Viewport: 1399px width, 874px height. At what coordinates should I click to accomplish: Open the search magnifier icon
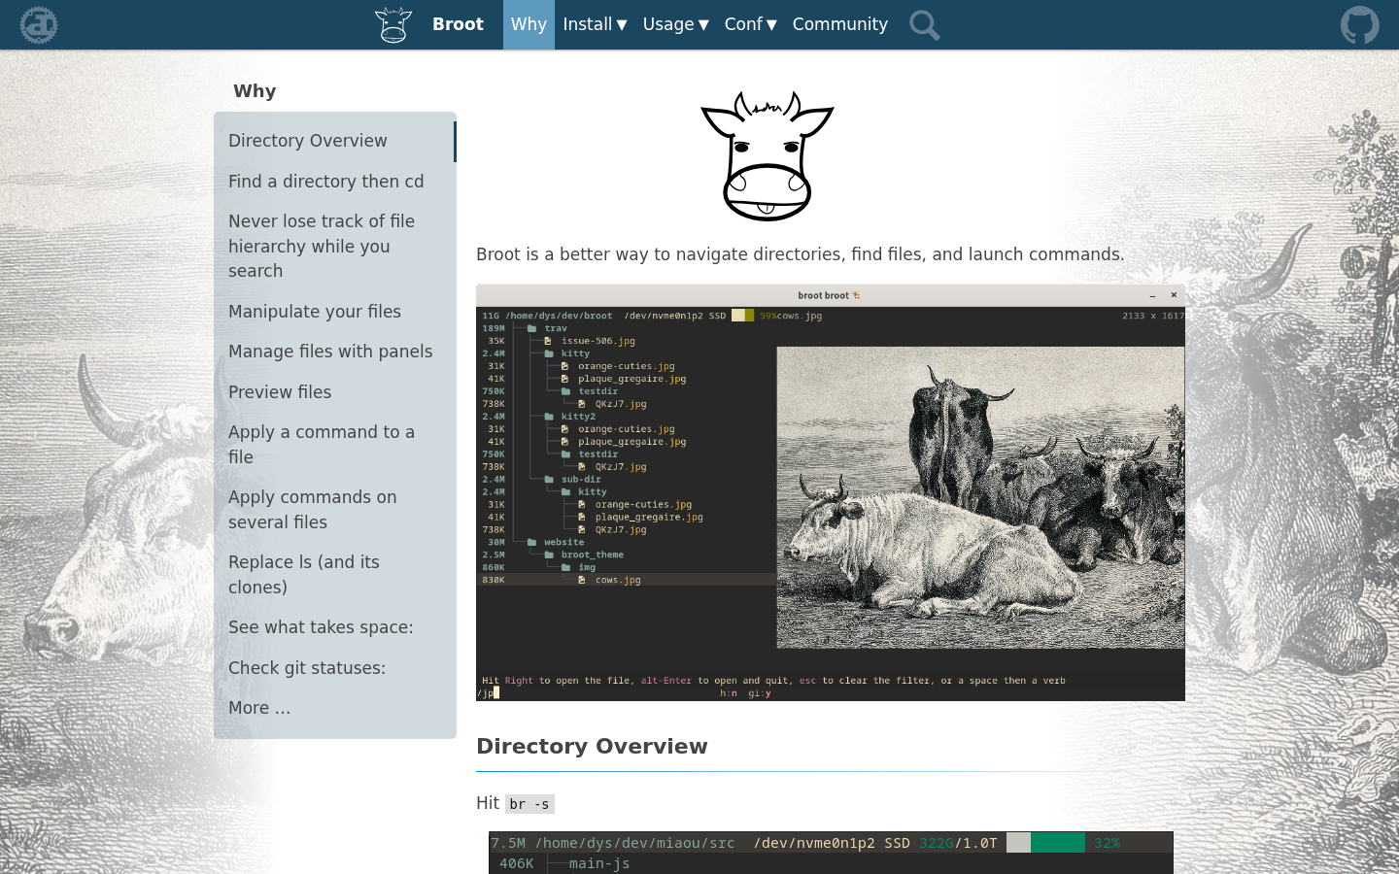coord(924,25)
